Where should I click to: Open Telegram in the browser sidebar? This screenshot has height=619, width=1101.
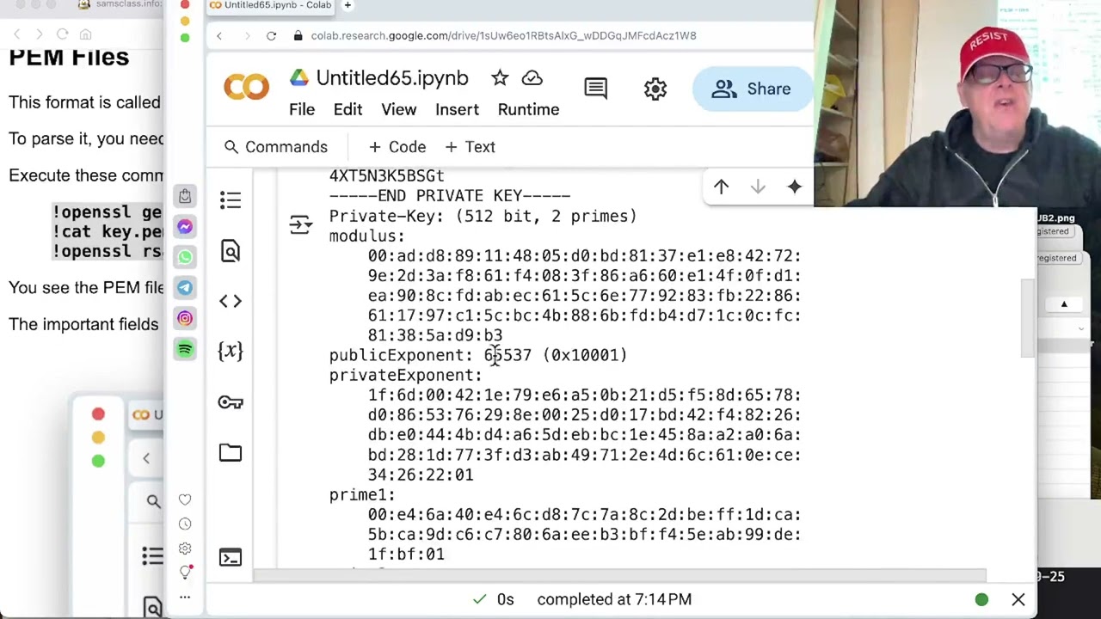coord(185,288)
